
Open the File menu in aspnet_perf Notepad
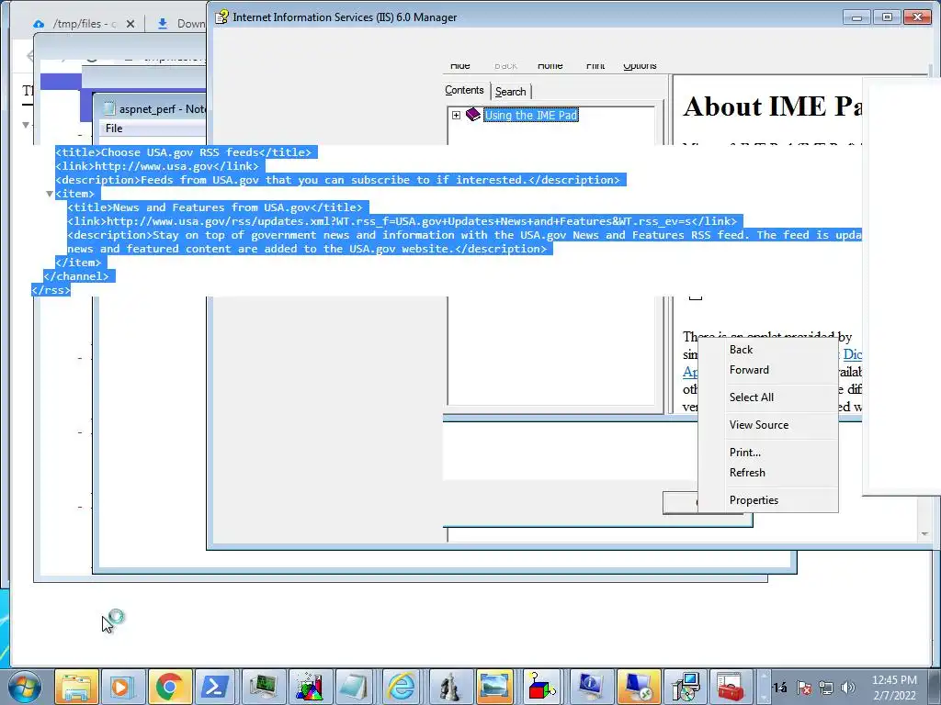tap(114, 129)
